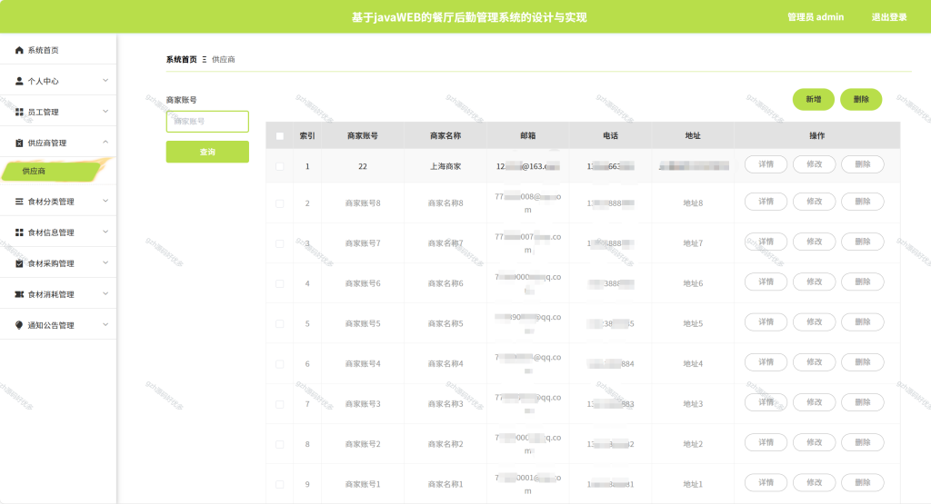Click the green 新增 button

click(814, 99)
